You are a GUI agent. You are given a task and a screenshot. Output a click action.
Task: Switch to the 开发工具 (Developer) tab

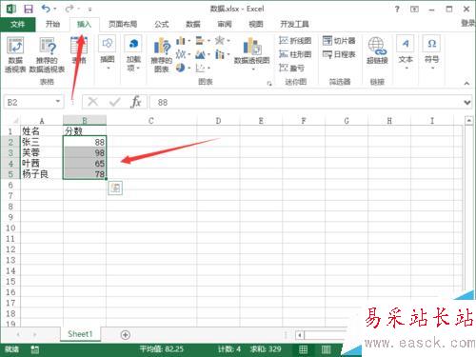[x=294, y=24]
